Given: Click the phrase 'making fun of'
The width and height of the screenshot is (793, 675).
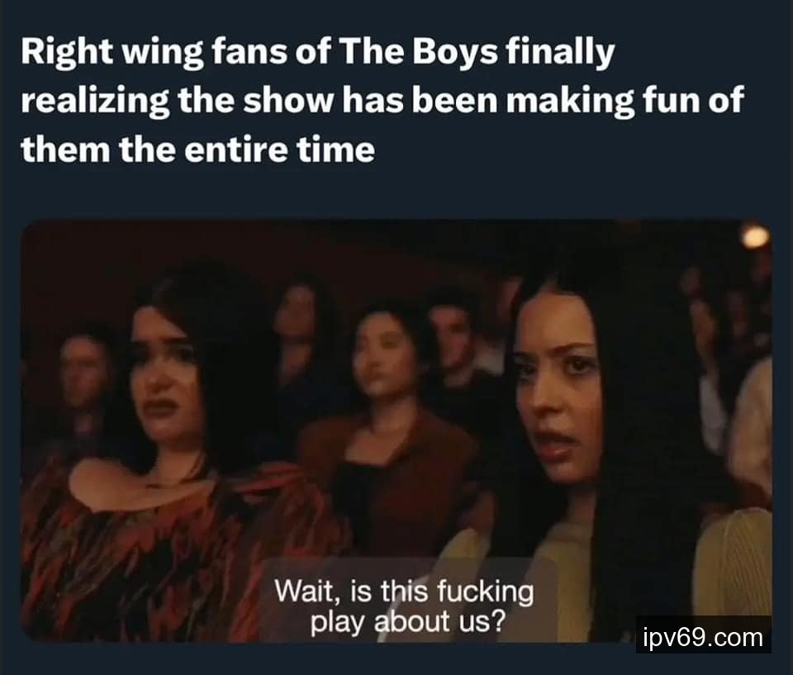Looking at the screenshot, I should point(625,101).
